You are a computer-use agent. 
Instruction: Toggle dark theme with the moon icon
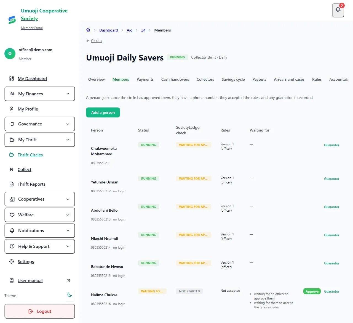coord(70,295)
